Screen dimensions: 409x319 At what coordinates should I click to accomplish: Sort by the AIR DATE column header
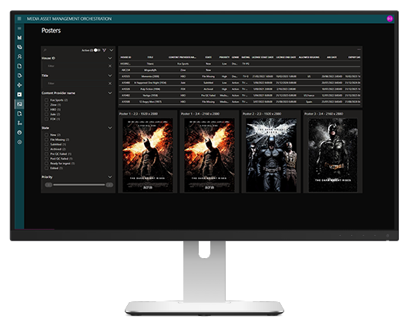[x=331, y=57]
